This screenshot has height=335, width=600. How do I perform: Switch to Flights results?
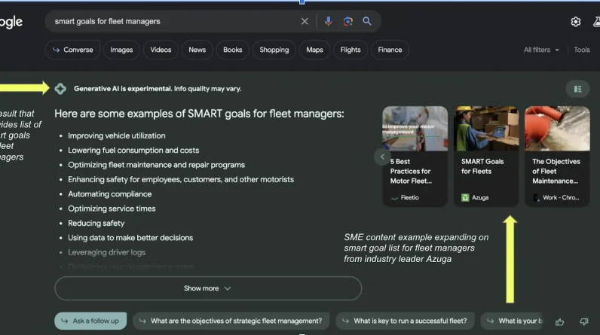(x=351, y=50)
